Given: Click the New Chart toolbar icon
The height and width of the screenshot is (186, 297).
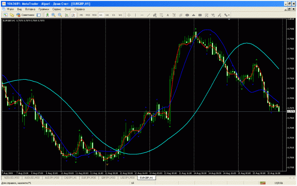Looking at the screenshot, I should [x=5, y=15].
